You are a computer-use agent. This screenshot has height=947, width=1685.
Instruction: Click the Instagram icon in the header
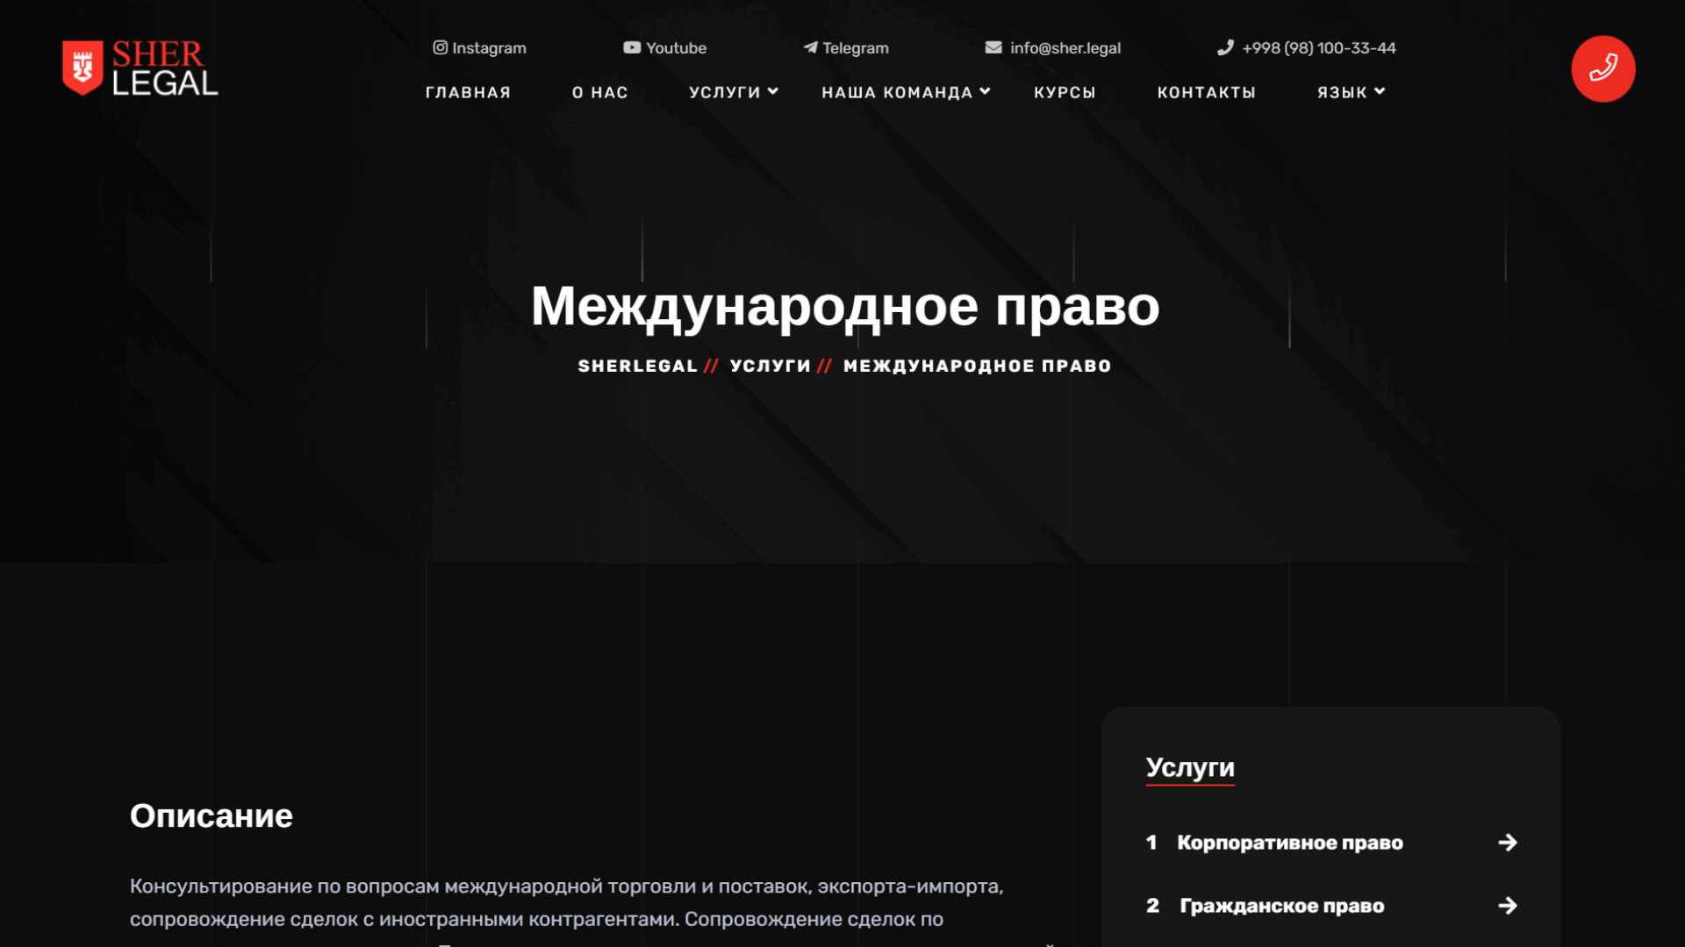[x=440, y=47]
